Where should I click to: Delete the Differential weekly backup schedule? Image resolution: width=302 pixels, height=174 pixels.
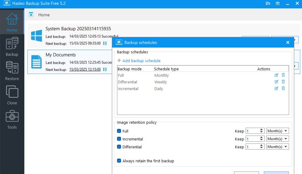(x=283, y=82)
